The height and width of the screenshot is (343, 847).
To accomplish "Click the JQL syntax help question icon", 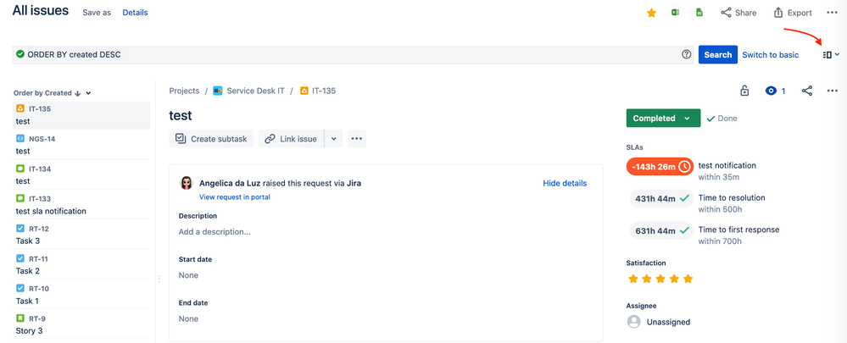I will click(x=687, y=54).
